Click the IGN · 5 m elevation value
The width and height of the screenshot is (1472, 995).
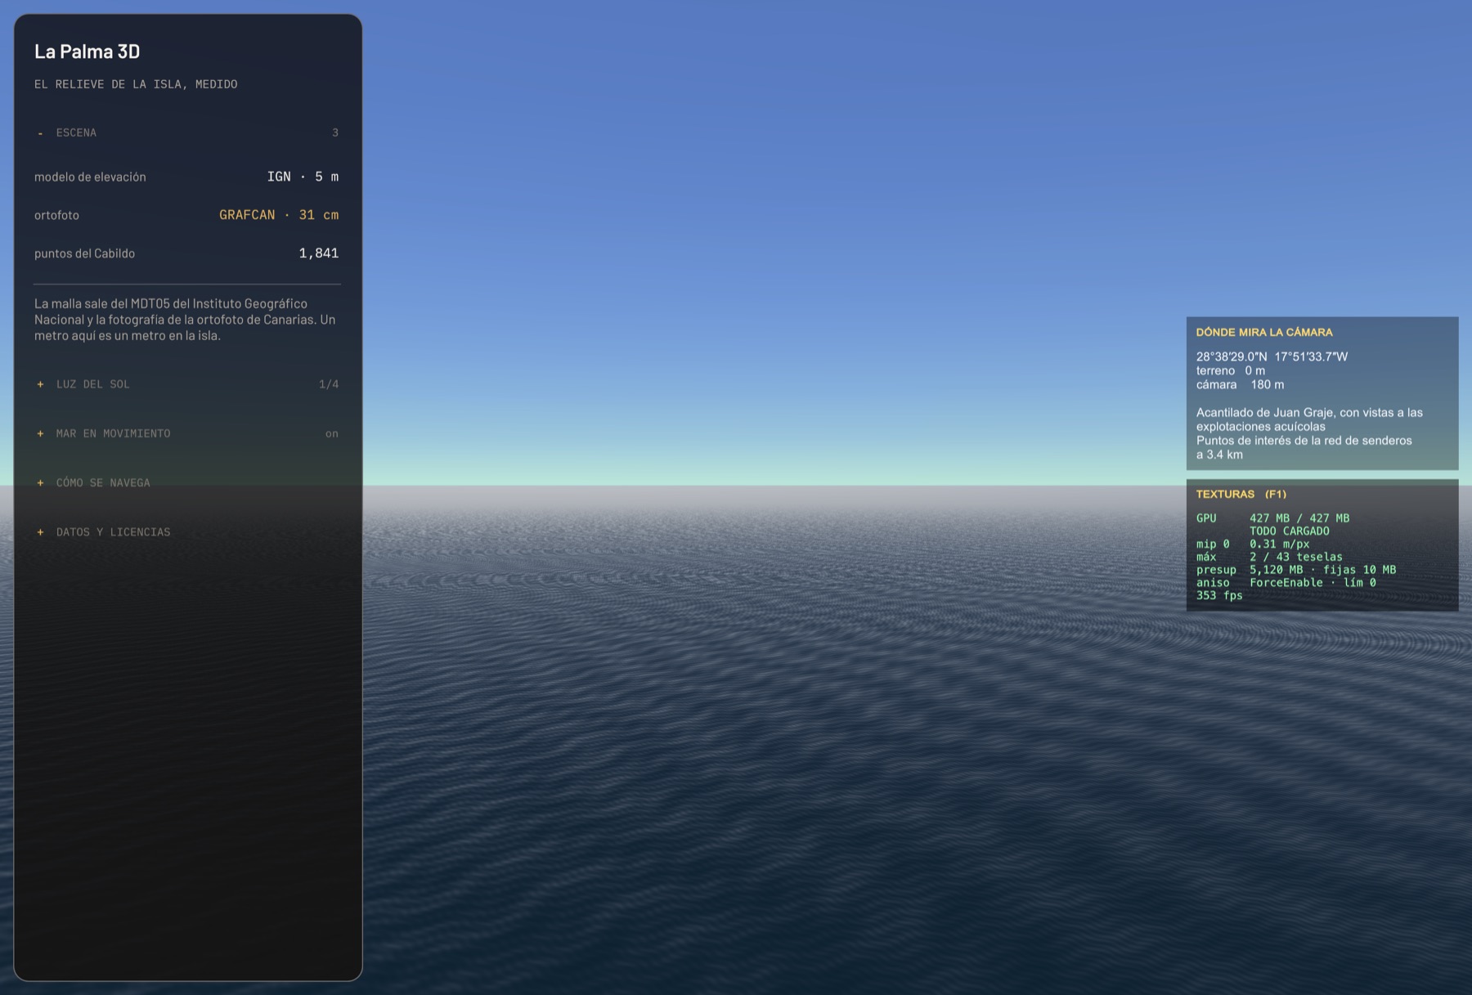[303, 177]
